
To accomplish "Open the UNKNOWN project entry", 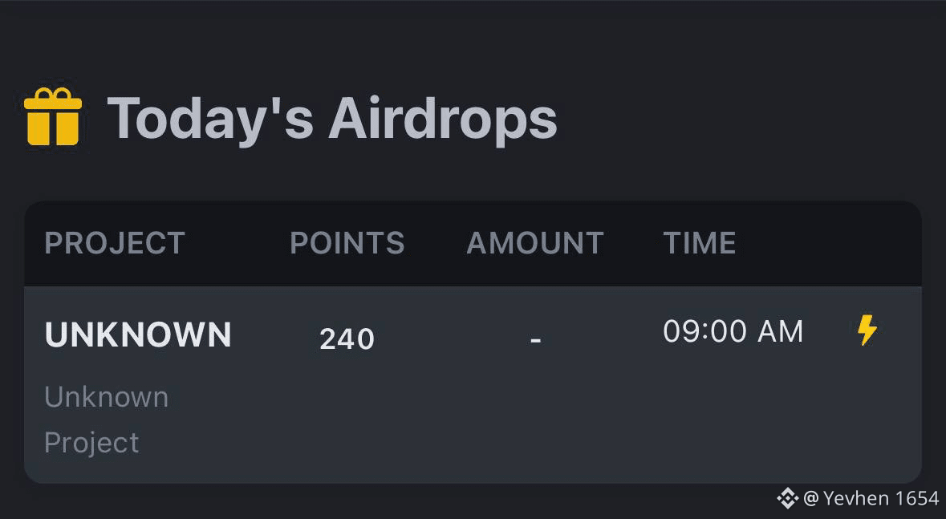I will pyautogui.click(x=138, y=335).
